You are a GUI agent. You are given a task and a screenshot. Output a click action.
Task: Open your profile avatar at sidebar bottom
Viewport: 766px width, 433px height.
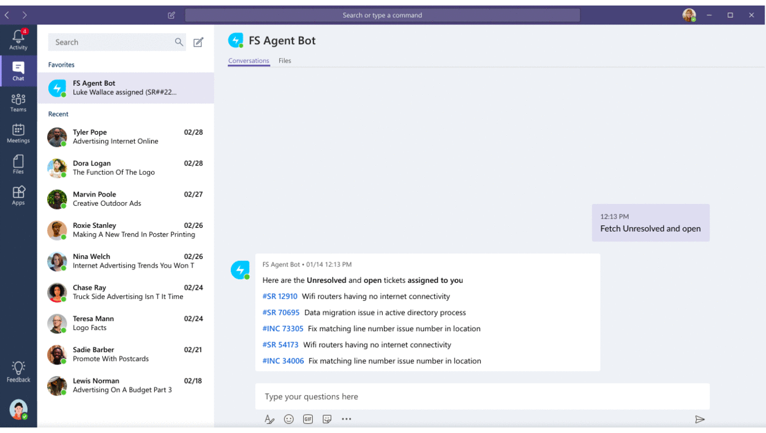(18, 409)
